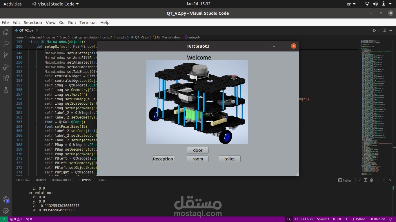Select 'Ui_MainWindow' in the breadcrumb
396x222 pixels.
pyautogui.click(x=169, y=37)
